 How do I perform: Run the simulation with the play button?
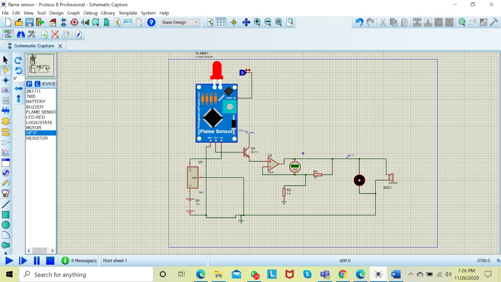[x=9, y=260]
